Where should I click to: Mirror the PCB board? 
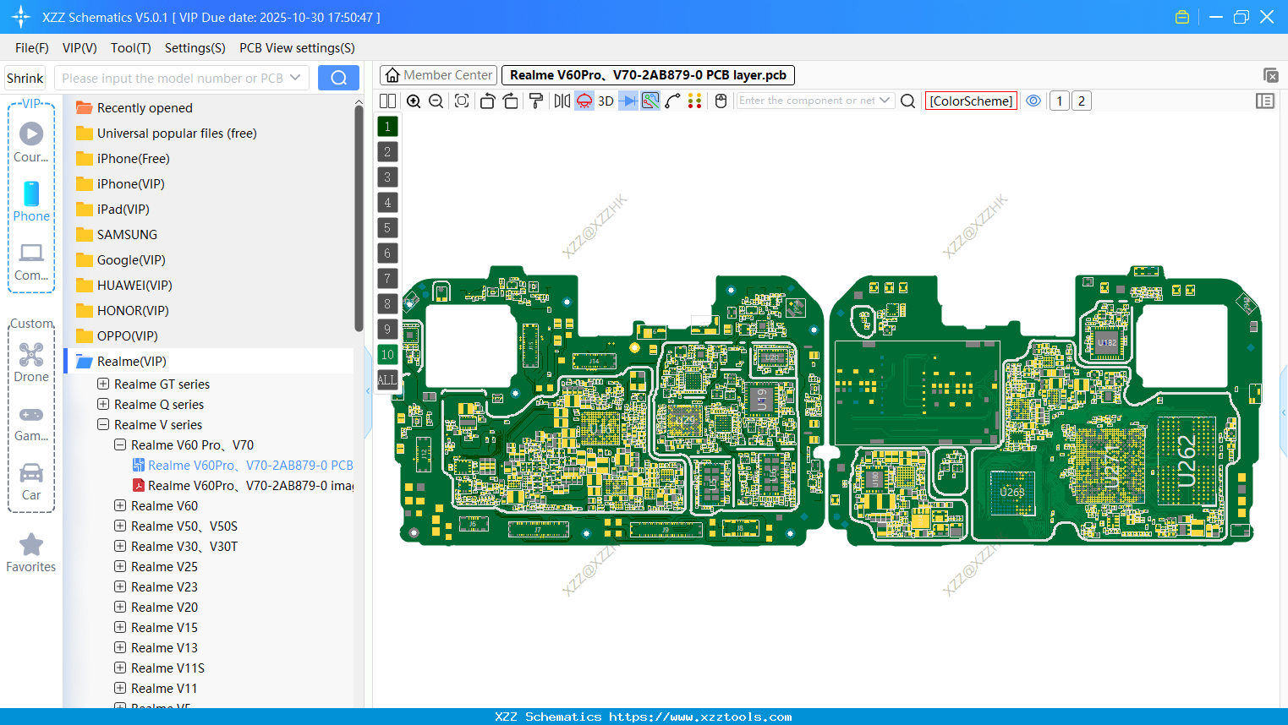pos(562,101)
